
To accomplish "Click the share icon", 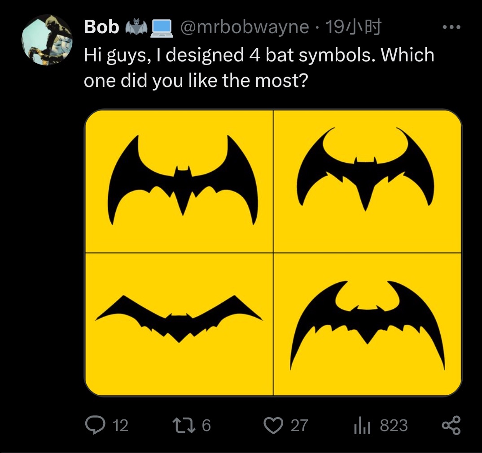I will click(x=451, y=425).
